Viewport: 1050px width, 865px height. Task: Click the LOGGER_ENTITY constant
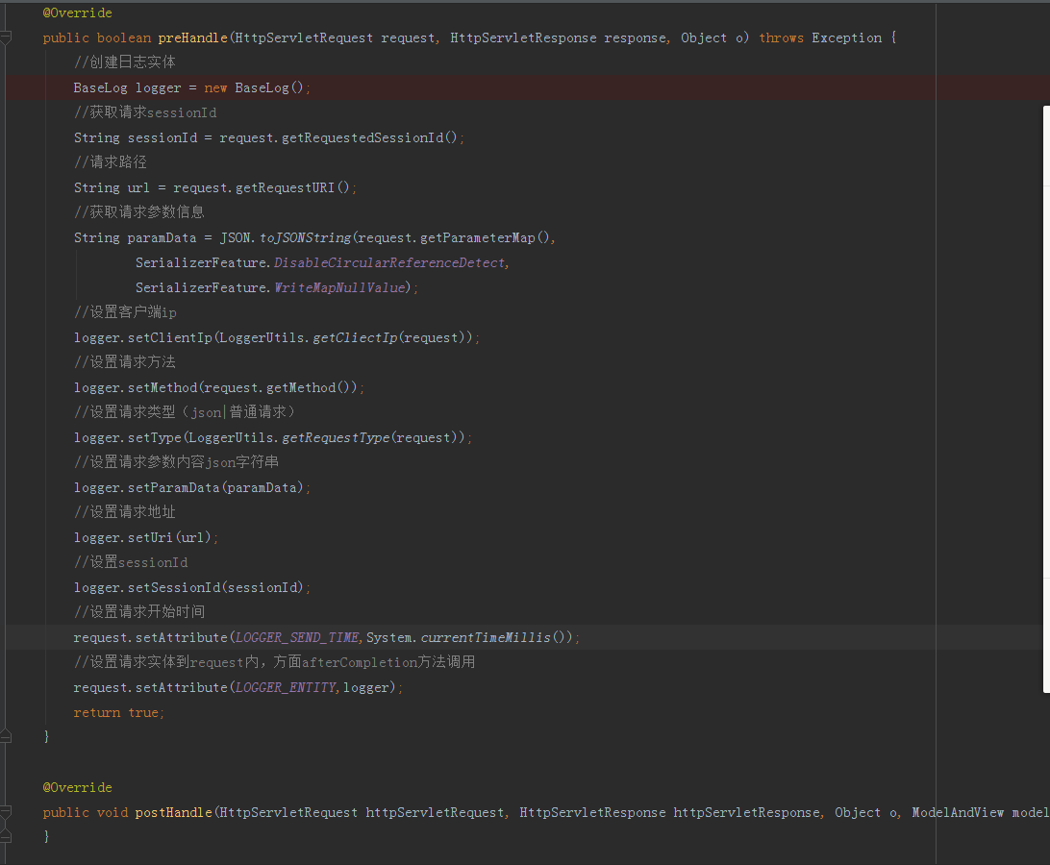(x=287, y=688)
